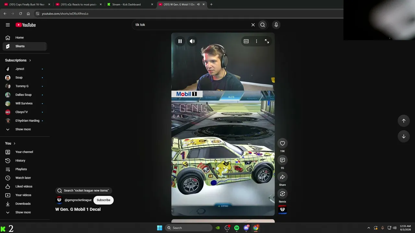Show more subscriptions
This screenshot has width=415, height=233.
[x=25, y=129]
